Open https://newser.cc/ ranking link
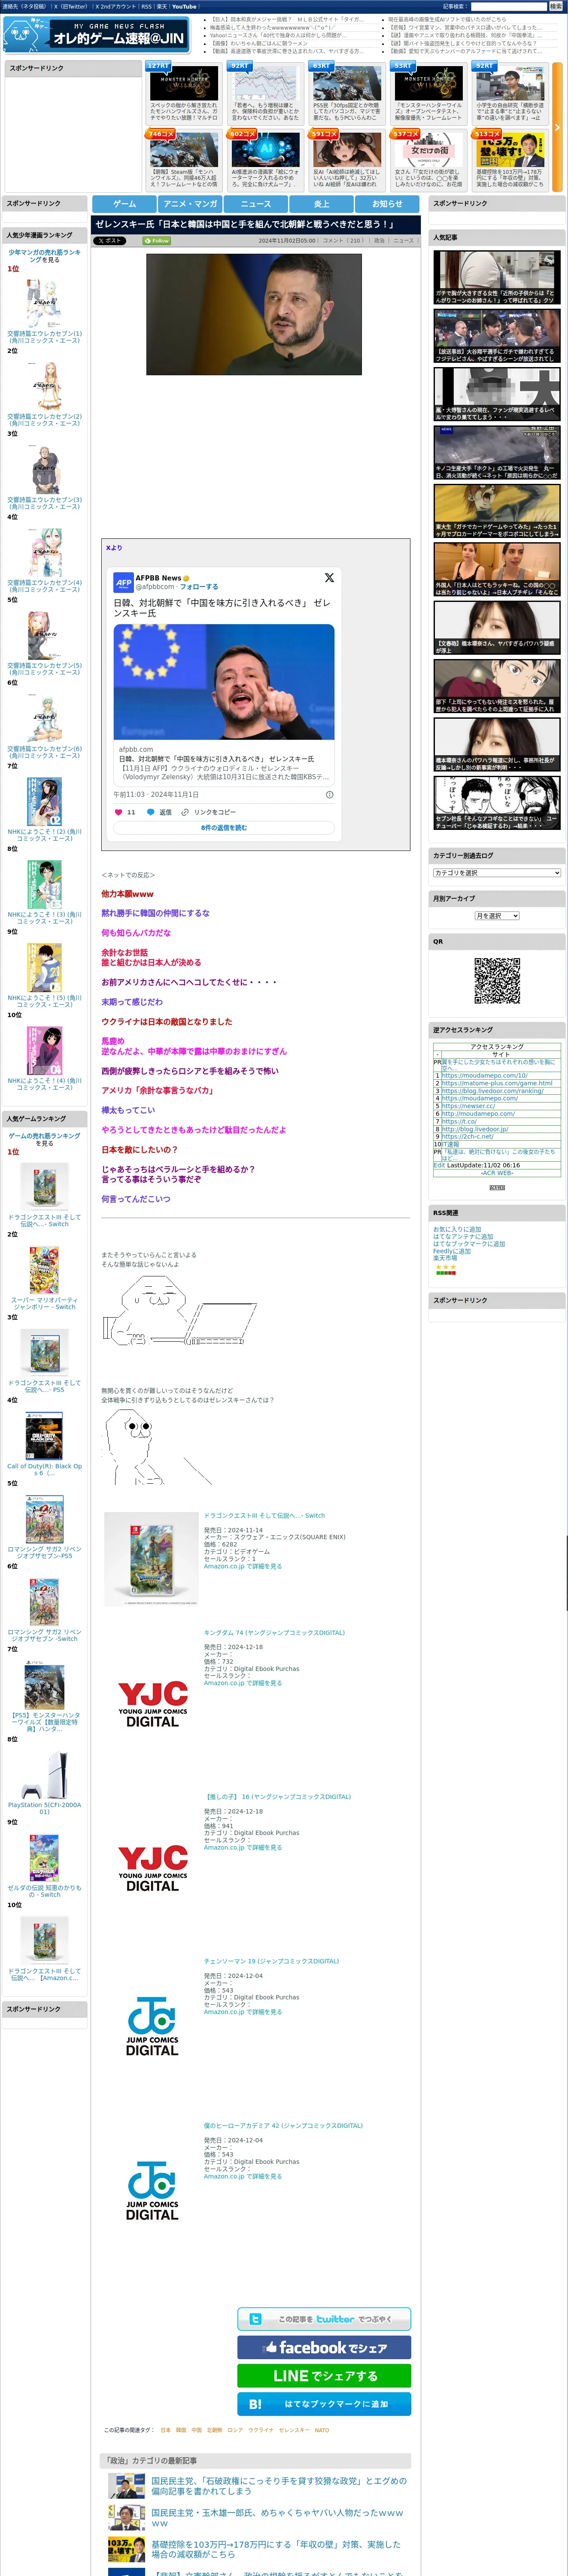The width and height of the screenshot is (568, 2576). click(x=468, y=1106)
